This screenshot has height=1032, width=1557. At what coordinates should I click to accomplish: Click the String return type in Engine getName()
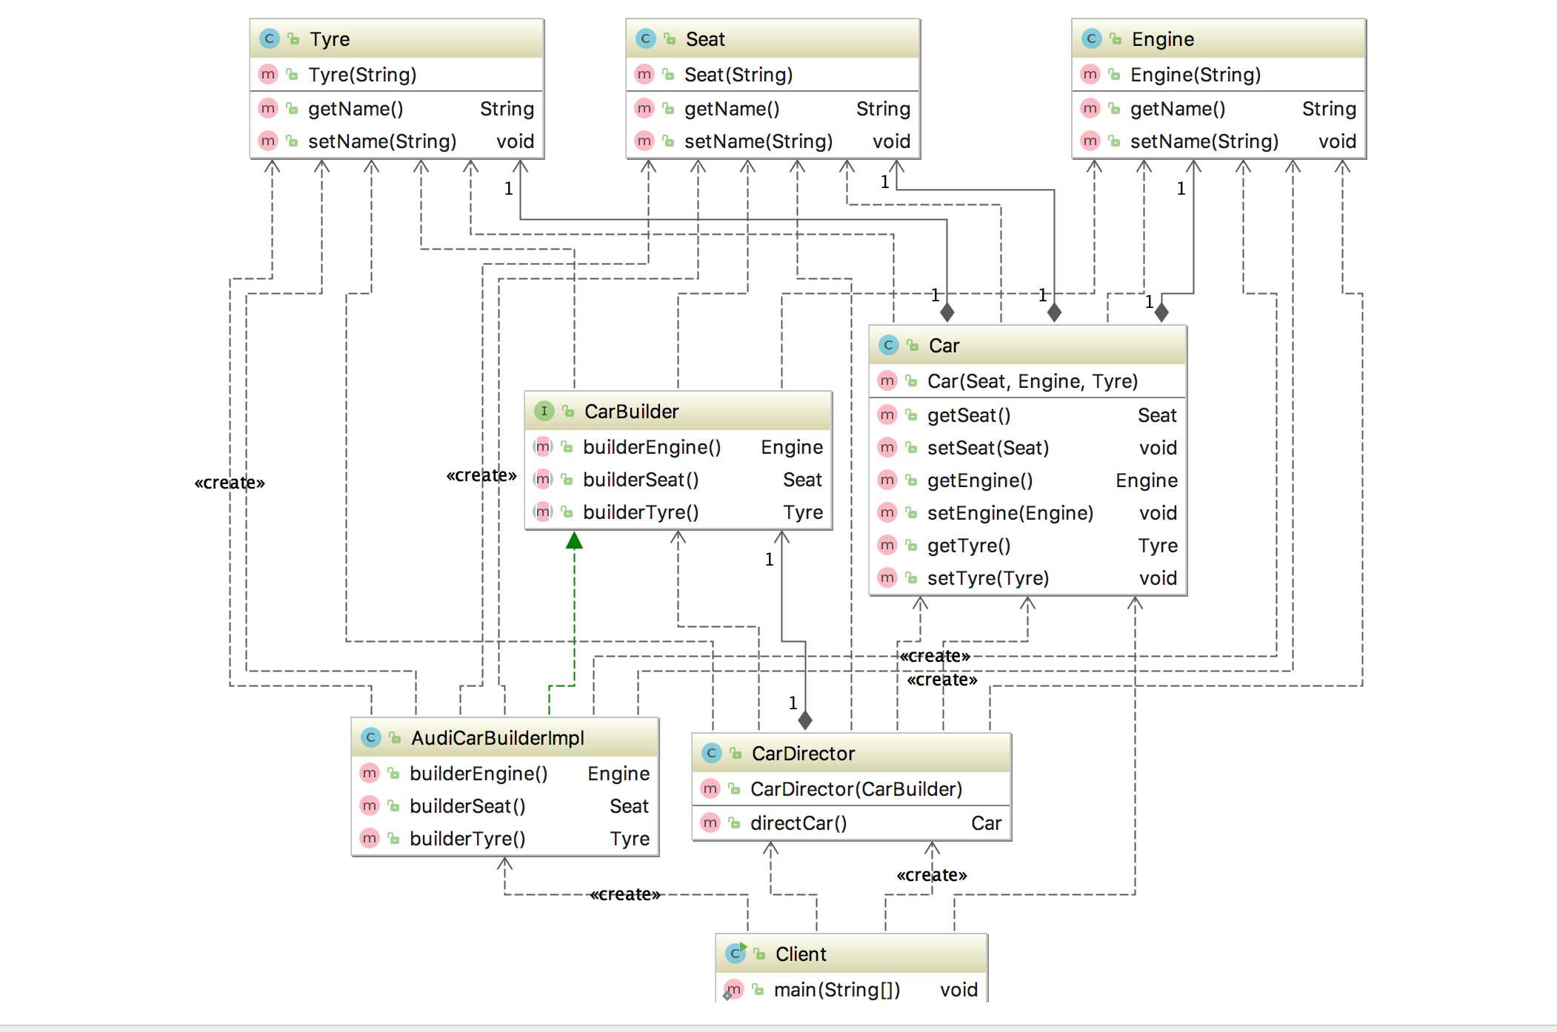click(1329, 109)
